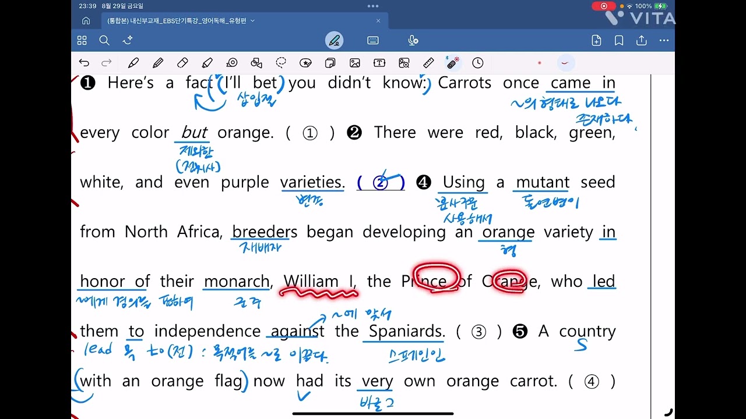Screen dimensions: 746x419
Task: Click the word "monarch" in the passage
Action: [x=237, y=282]
